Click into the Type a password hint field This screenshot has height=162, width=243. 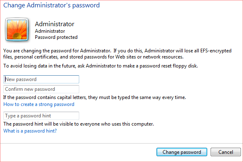click(41, 116)
